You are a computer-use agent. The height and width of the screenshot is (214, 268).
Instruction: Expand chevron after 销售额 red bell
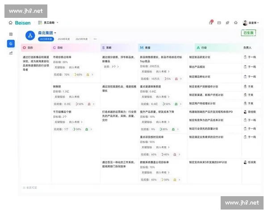pyautogui.click(x=93, y=104)
